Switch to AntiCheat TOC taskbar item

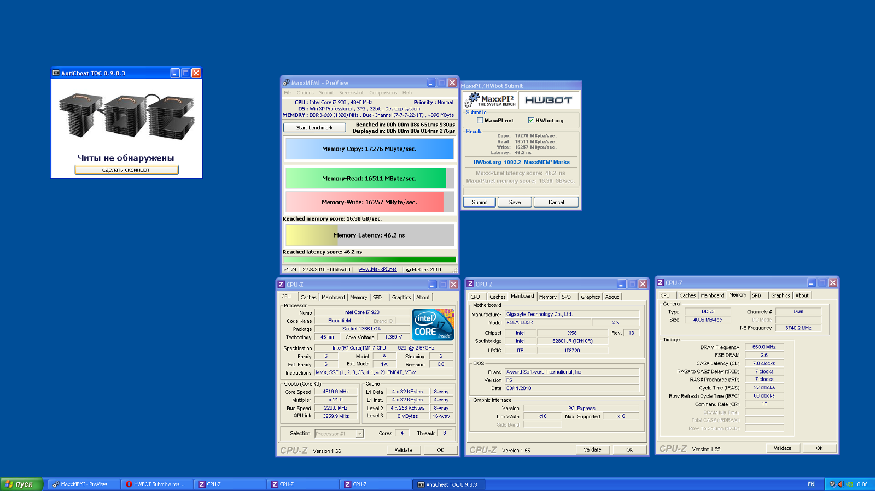pyautogui.click(x=448, y=484)
